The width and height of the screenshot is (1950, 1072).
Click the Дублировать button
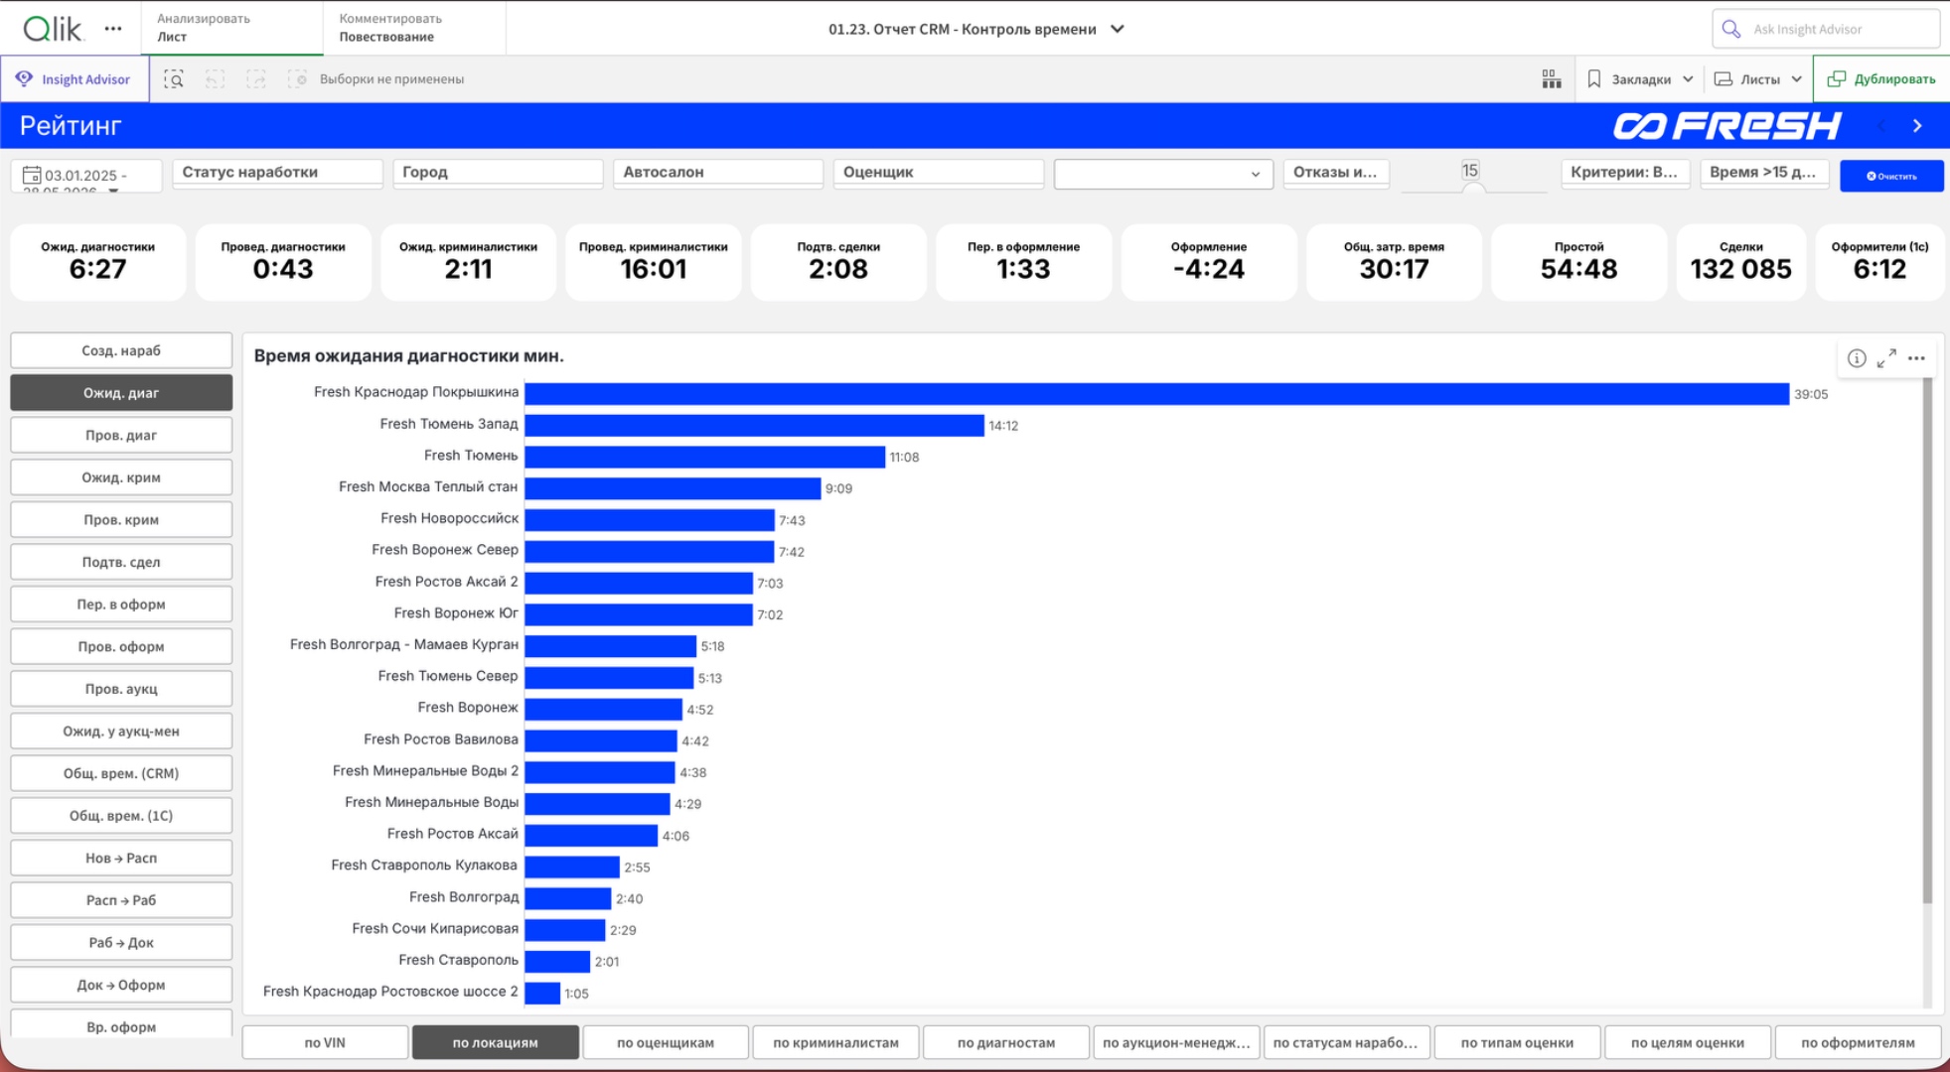[x=1881, y=79]
